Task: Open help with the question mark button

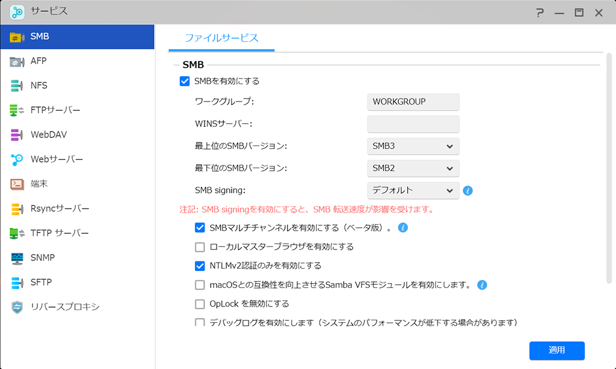Action: pos(540,13)
